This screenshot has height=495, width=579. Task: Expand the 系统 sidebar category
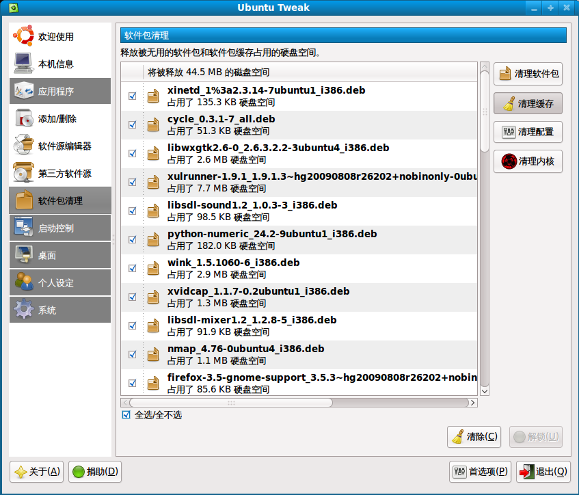point(60,310)
